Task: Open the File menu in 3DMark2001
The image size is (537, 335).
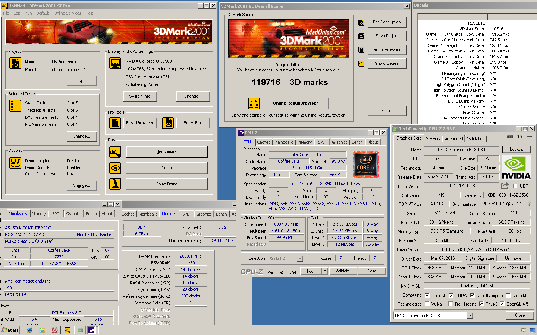Action: pyautogui.click(x=6, y=13)
